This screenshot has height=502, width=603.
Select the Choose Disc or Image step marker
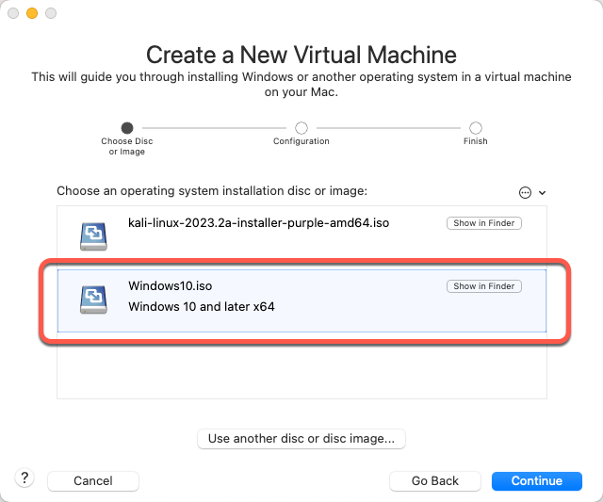(127, 127)
